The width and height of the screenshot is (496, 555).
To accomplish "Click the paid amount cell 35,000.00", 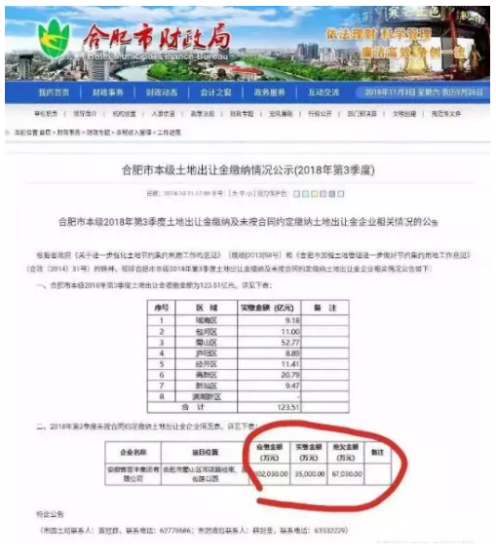I will click(x=310, y=474).
